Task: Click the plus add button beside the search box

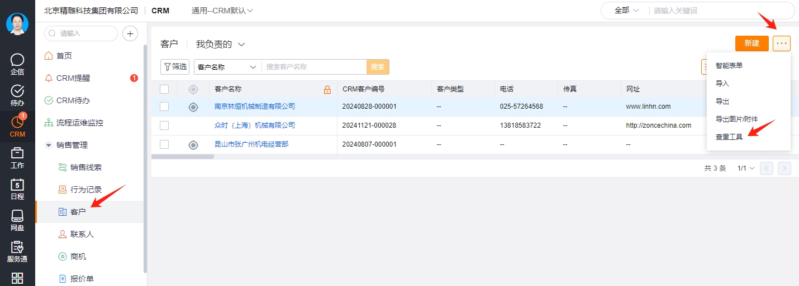Action: coord(130,33)
